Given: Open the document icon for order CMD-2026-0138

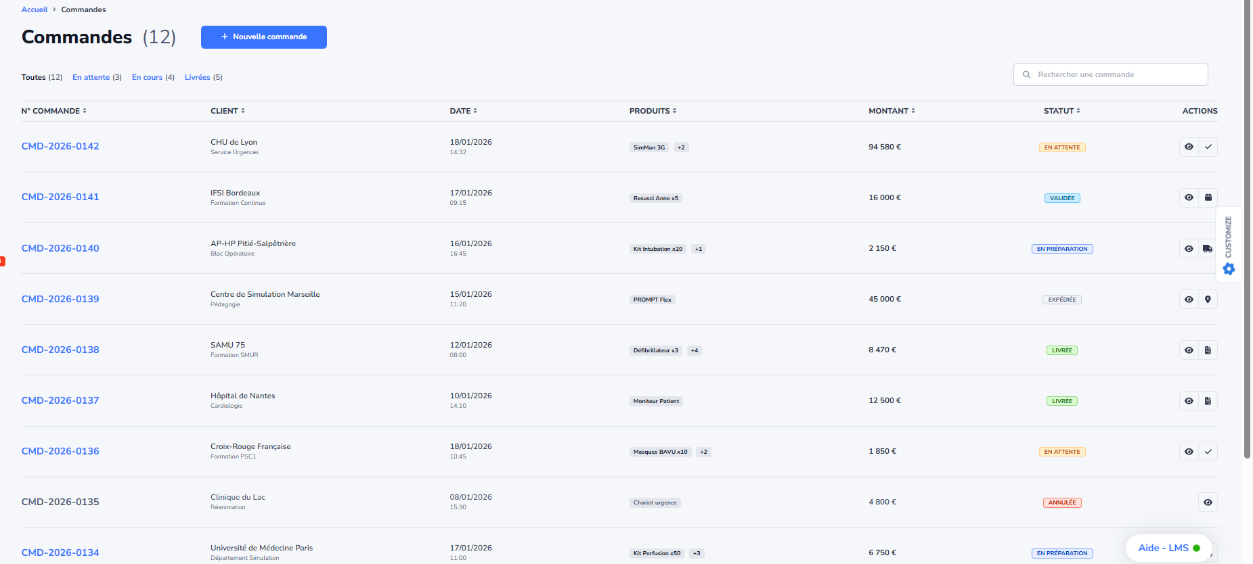Looking at the screenshot, I should click(1208, 350).
